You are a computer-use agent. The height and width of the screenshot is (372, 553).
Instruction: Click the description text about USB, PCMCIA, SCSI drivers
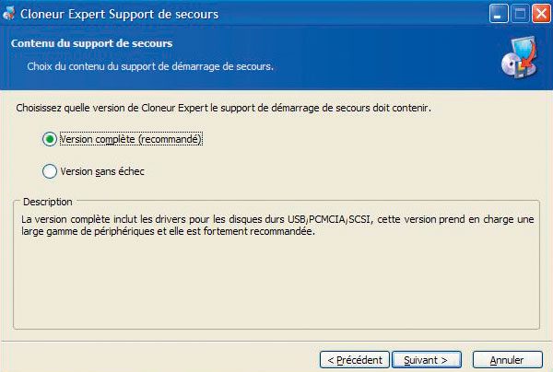click(277, 225)
